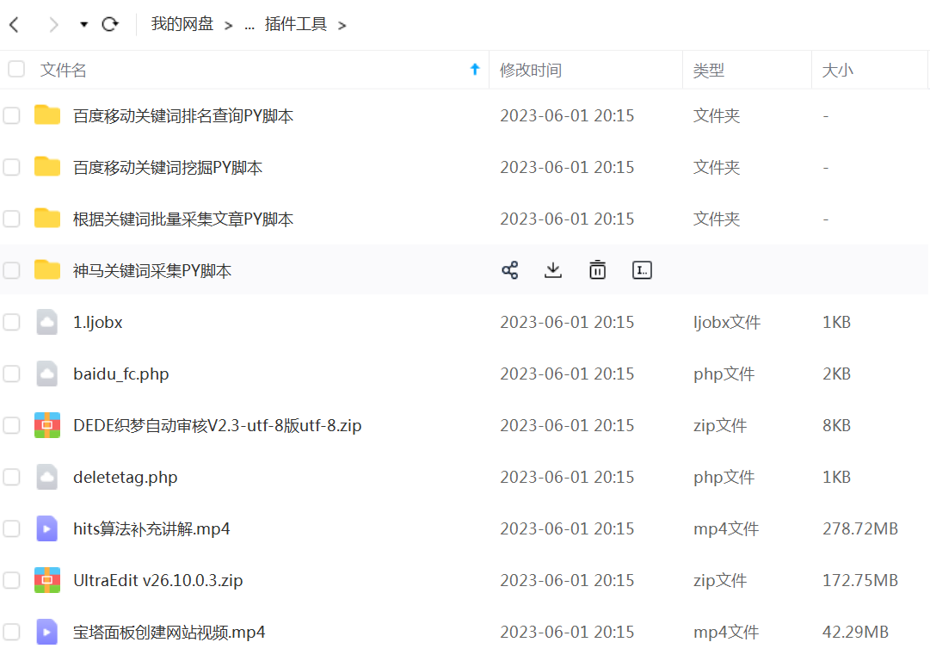Select checkbox for 根据关键词批量采集文章PY脚本

click(11, 219)
